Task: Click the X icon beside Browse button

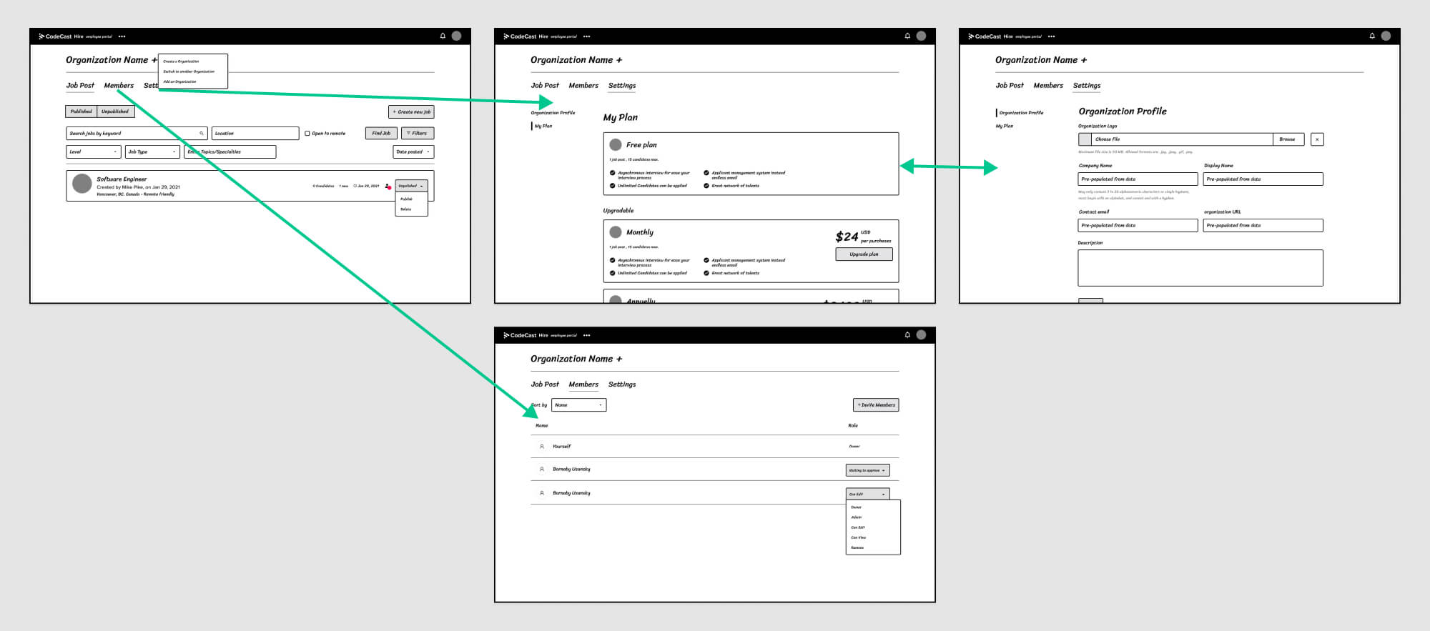Action: 1317,139
